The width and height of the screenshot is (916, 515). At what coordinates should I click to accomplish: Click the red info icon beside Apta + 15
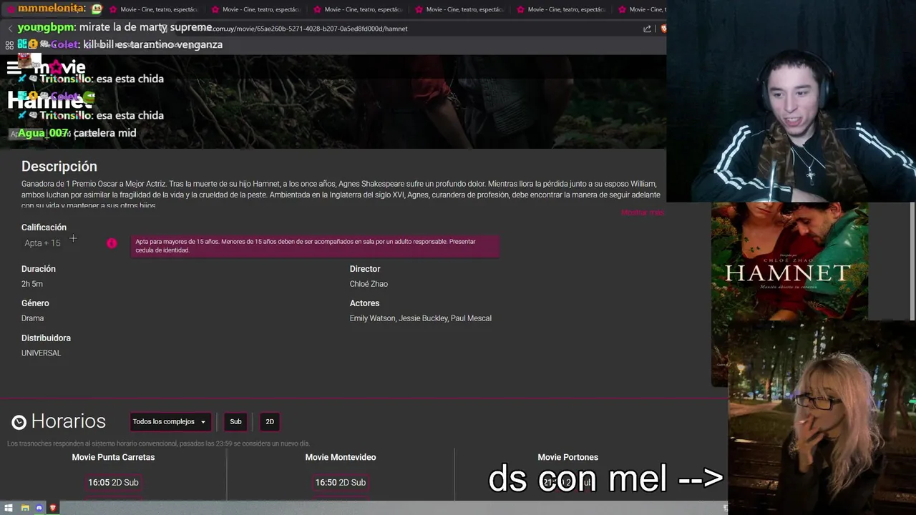click(112, 243)
